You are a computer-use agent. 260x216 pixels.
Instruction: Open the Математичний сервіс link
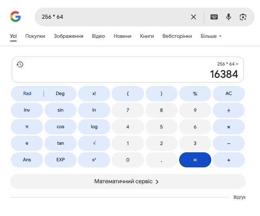[x=128, y=181]
